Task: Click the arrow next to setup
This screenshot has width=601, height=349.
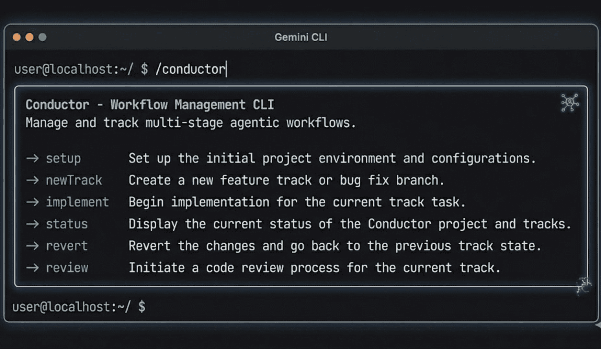Action: click(32, 159)
